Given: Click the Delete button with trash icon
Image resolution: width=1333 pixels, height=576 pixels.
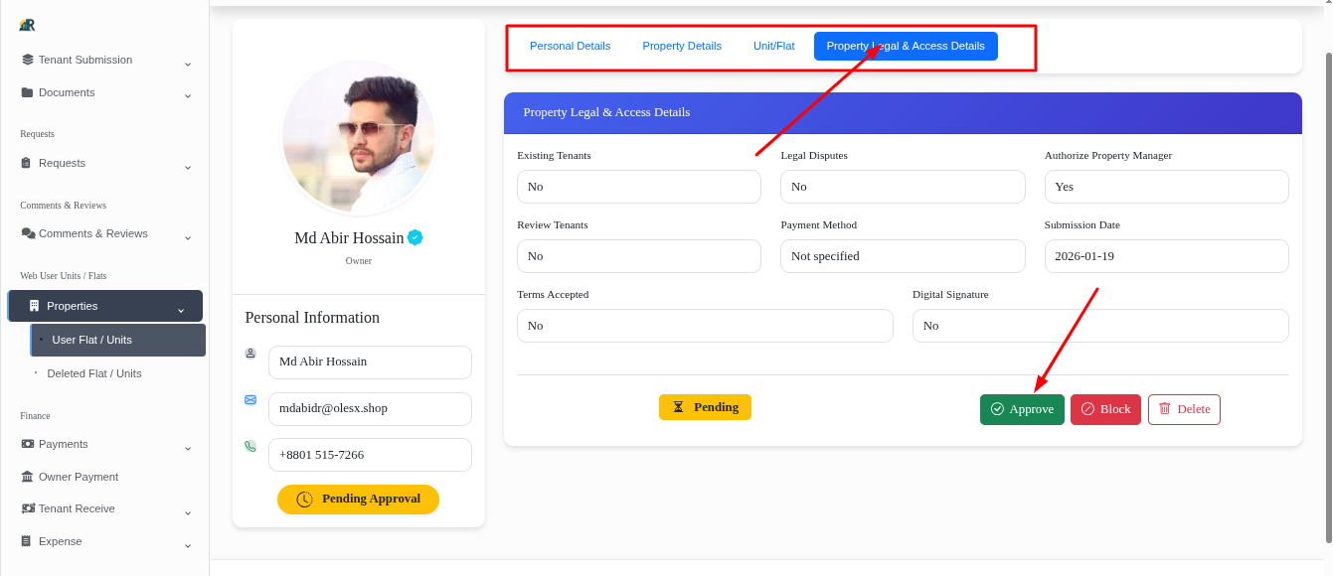Looking at the screenshot, I should (x=1184, y=409).
